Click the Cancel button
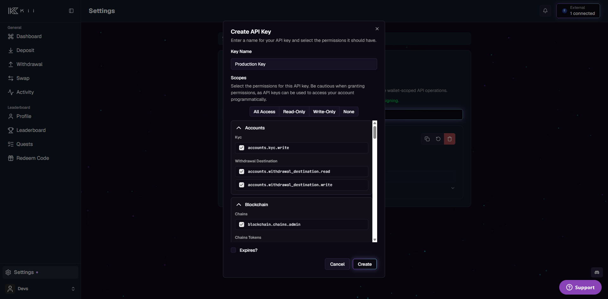This screenshot has width=608, height=299. tap(337, 264)
